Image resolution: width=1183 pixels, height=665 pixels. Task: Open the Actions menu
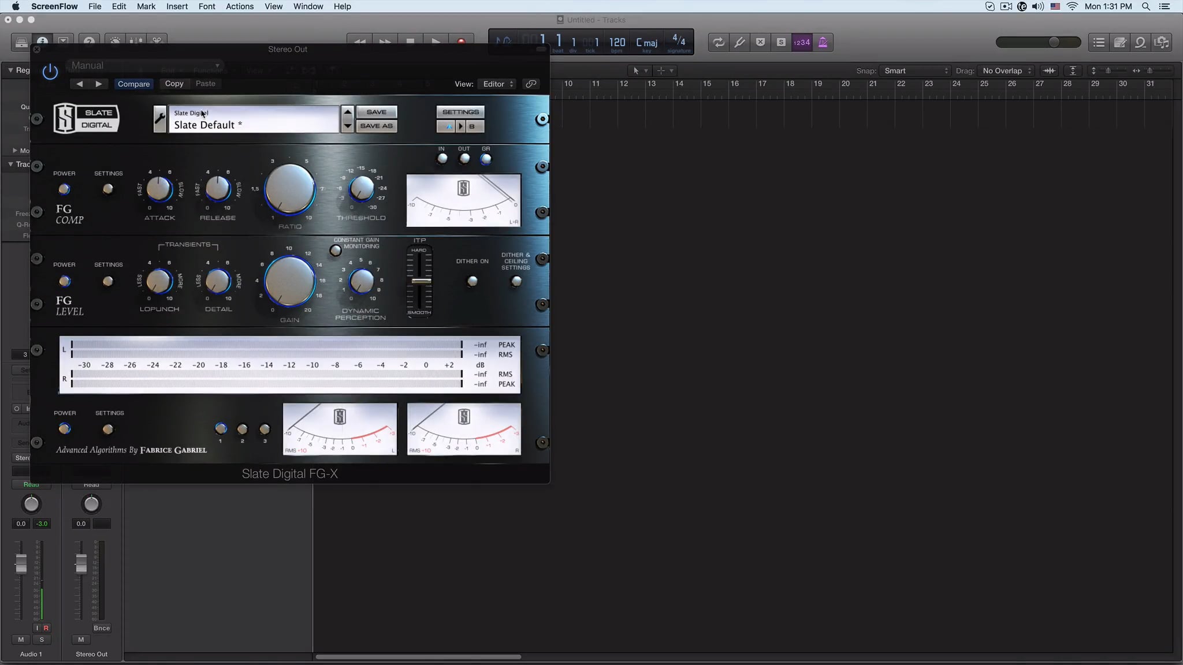click(x=240, y=6)
